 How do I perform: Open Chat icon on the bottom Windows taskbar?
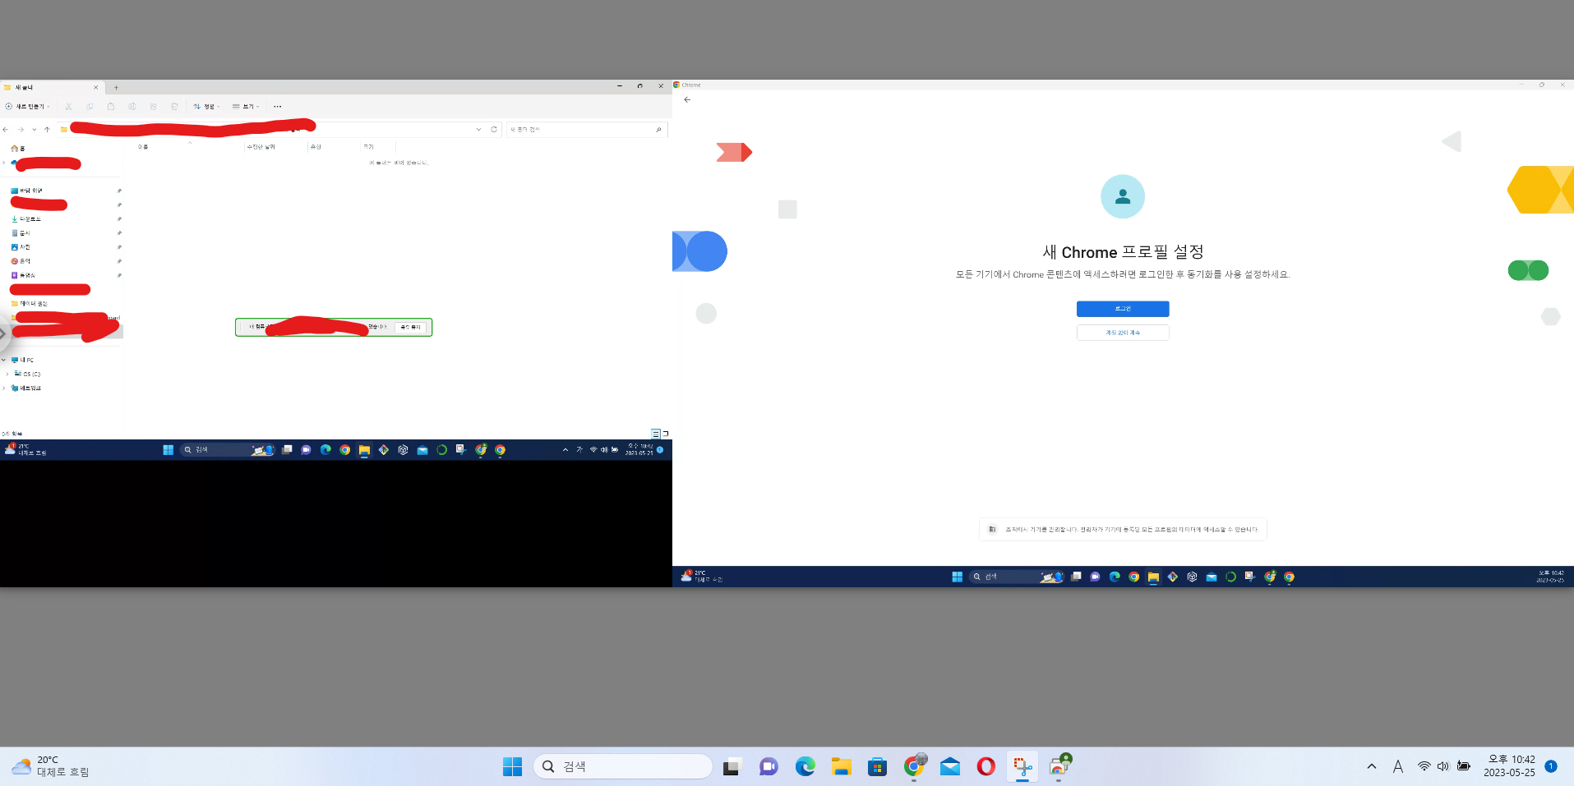point(769,766)
